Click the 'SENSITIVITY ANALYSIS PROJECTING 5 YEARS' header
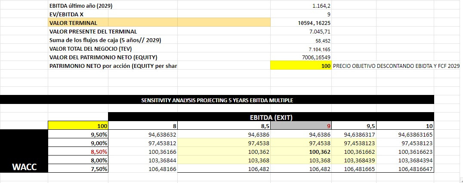 (217, 100)
